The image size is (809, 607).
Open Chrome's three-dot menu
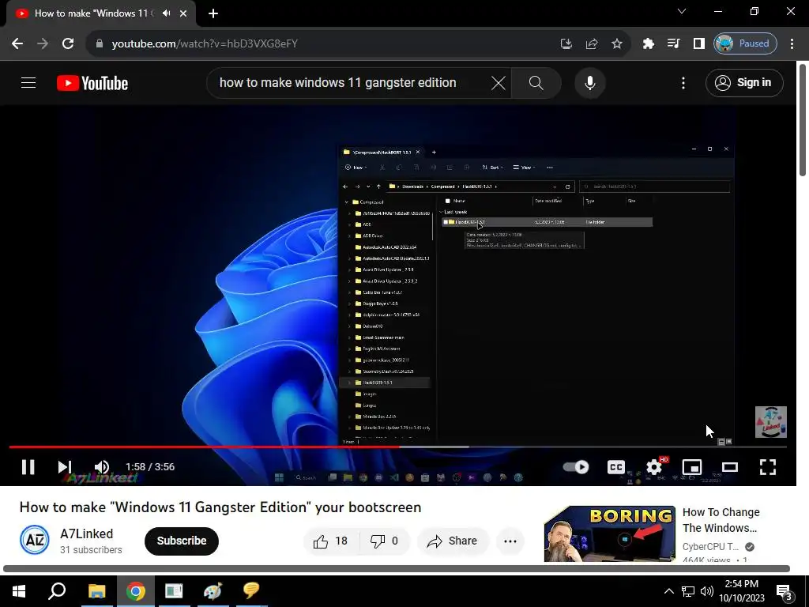(792, 43)
